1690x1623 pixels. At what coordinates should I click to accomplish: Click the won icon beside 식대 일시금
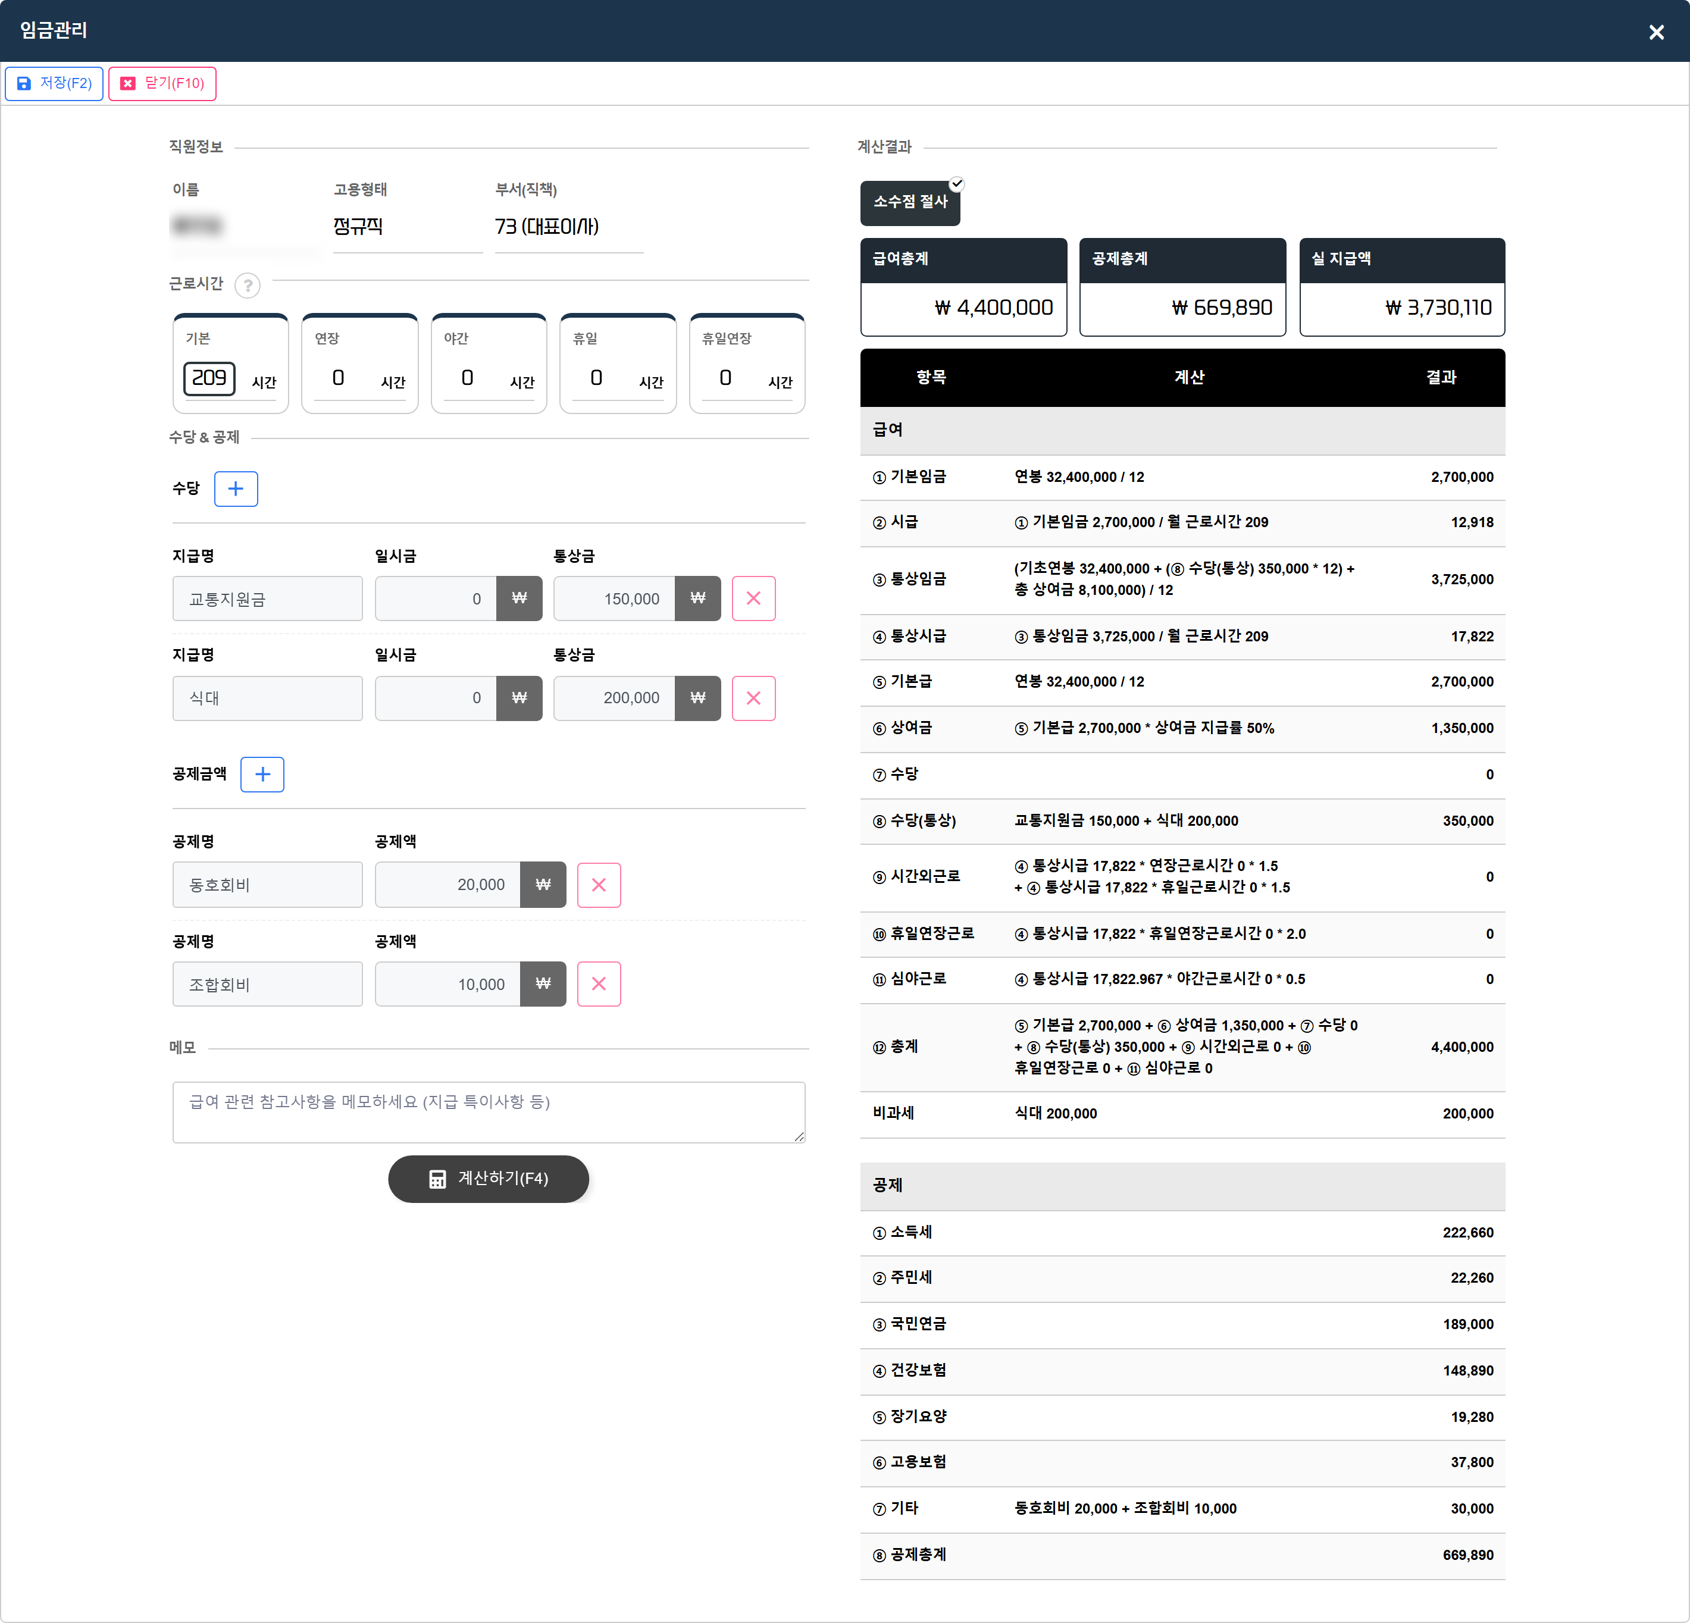519,698
